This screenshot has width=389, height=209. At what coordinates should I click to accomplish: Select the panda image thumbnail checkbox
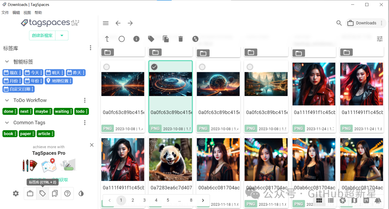pos(153,142)
